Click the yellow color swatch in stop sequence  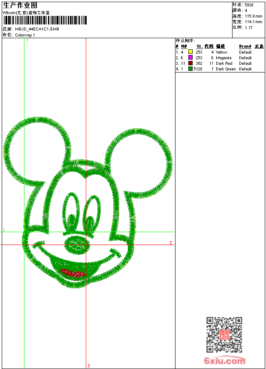tap(190, 52)
